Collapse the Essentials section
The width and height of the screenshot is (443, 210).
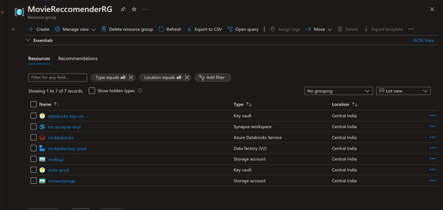(x=28, y=40)
